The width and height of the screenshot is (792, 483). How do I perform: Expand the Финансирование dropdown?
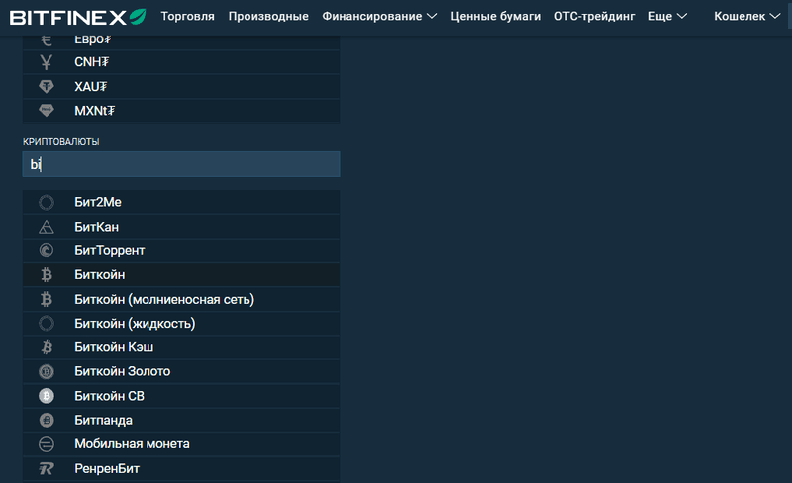379,16
